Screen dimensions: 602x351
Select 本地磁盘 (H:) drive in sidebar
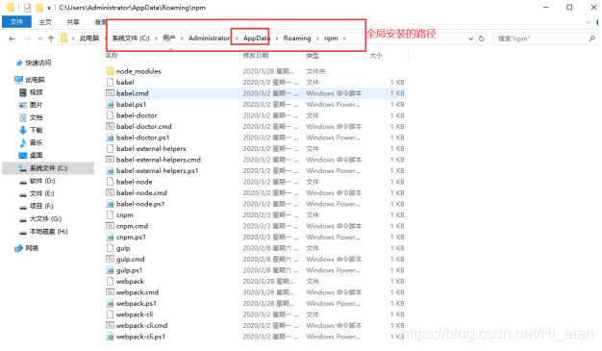[44, 232]
